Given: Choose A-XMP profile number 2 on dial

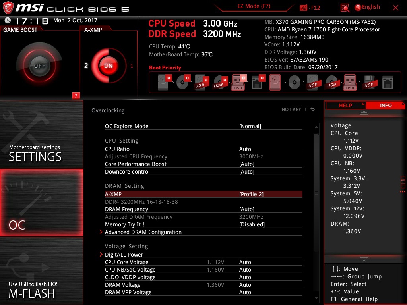Looking at the screenshot, I should [86, 66].
